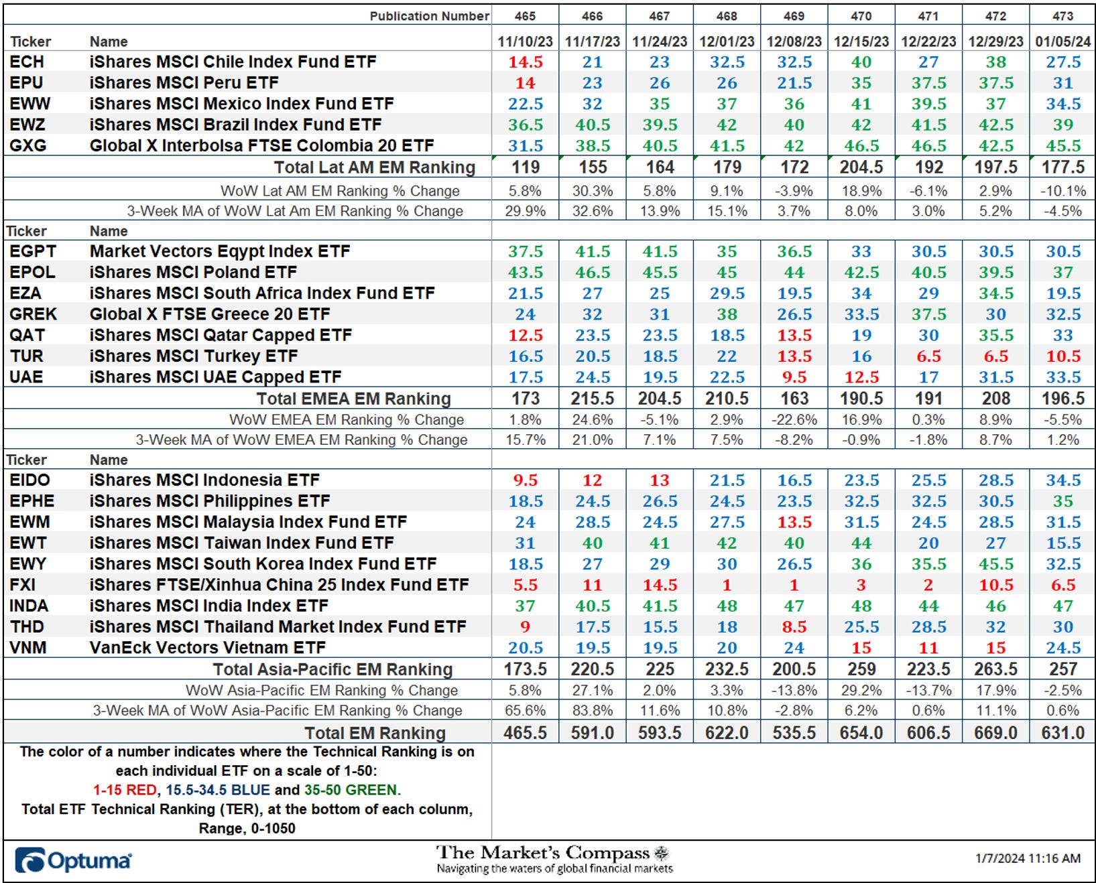Image resolution: width=1096 pixels, height=883 pixels.
Task: Click the 11/10/23 date column header
Action: [x=525, y=41]
